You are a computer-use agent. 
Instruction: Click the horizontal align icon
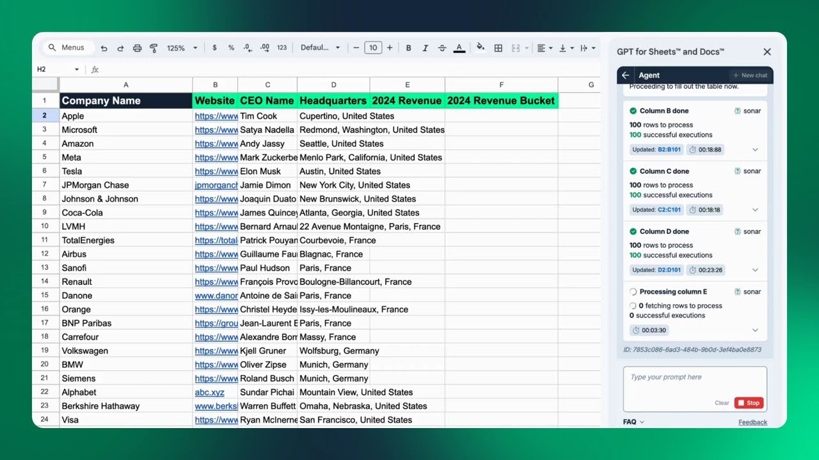541,48
